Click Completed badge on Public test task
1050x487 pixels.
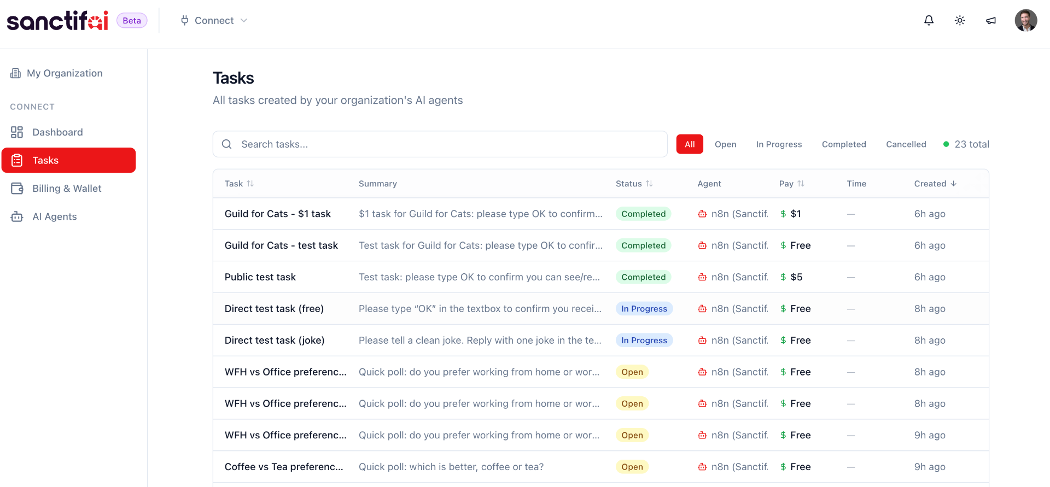pos(643,277)
